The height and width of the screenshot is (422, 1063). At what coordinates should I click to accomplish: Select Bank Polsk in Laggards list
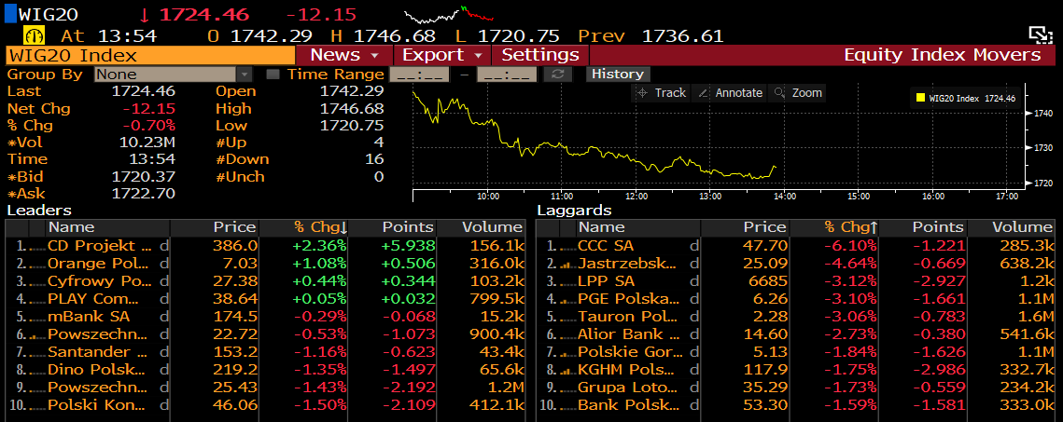(628, 405)
